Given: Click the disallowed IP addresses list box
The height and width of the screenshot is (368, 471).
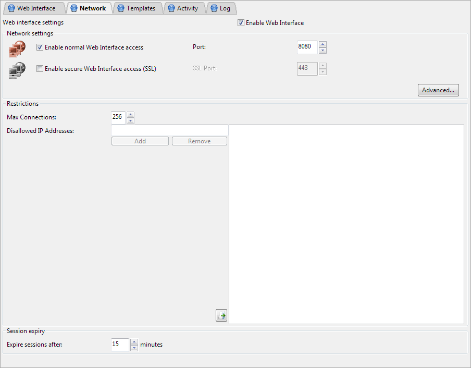Looking at the screenshot, I should pyautogui.click(x=346, y=224).
